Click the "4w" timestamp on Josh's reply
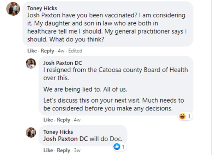The image size is (212, 155). coord(77,120)
